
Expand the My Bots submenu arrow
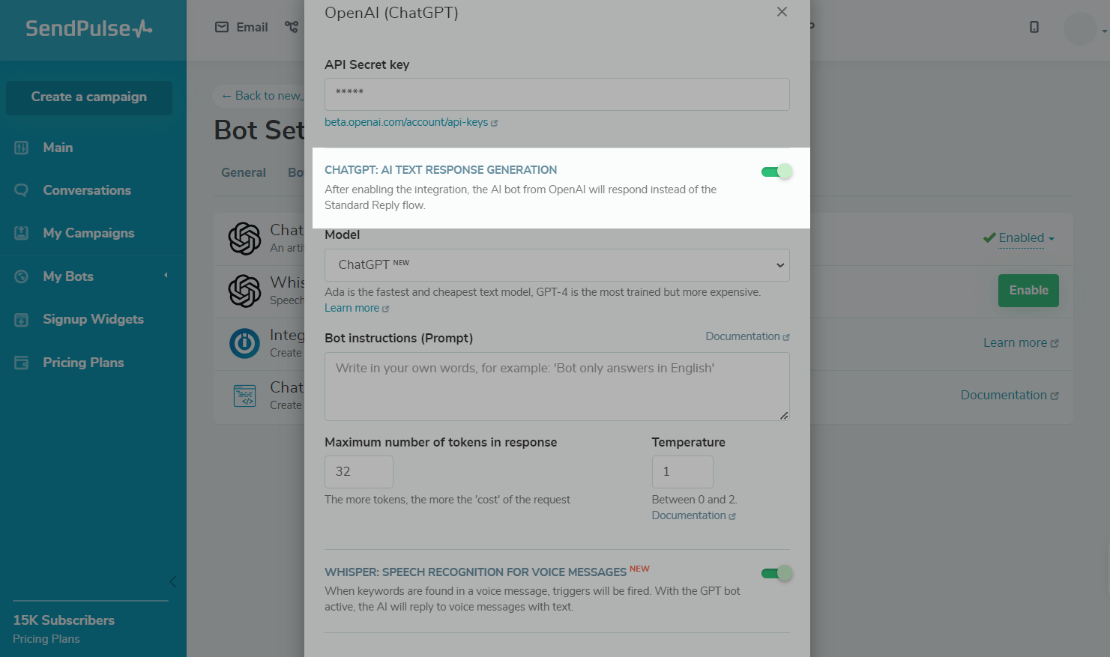(x=166, y=276)
